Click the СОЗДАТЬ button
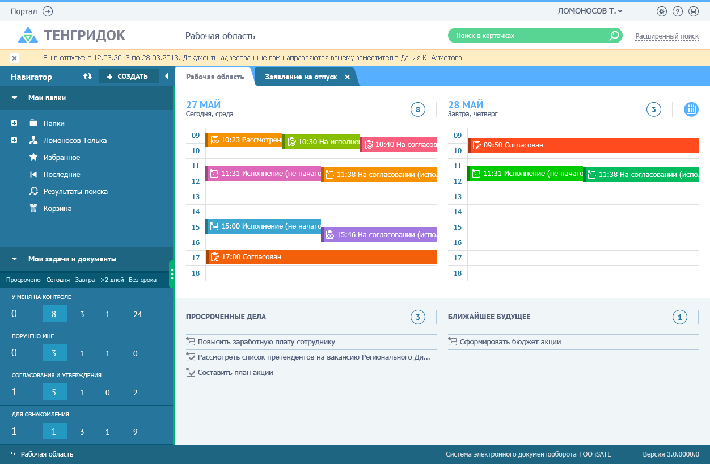 click(129, 77)
